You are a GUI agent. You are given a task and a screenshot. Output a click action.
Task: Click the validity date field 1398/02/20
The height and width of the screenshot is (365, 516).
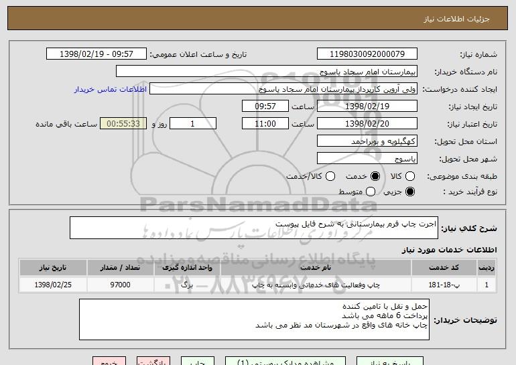[x=367, y=124]
